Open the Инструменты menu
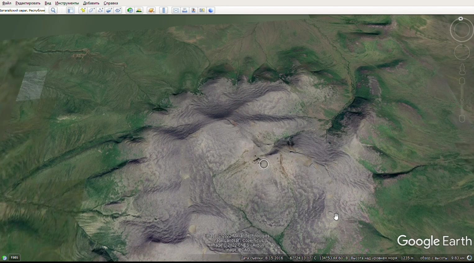The height and width of the screenshot is (263, 474). point(67,3)
